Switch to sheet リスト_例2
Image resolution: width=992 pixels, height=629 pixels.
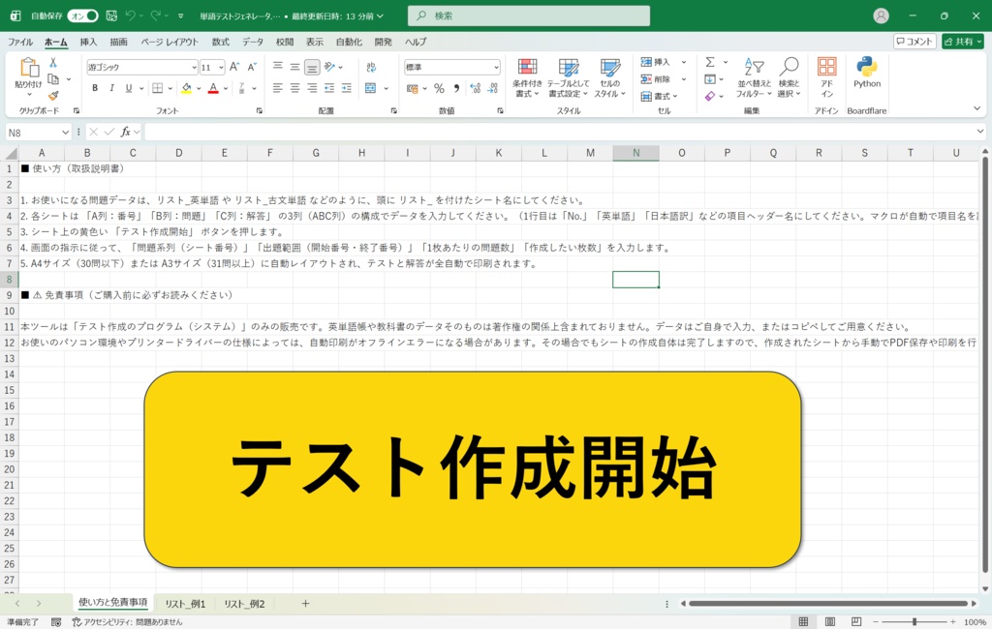pos(244,604)
